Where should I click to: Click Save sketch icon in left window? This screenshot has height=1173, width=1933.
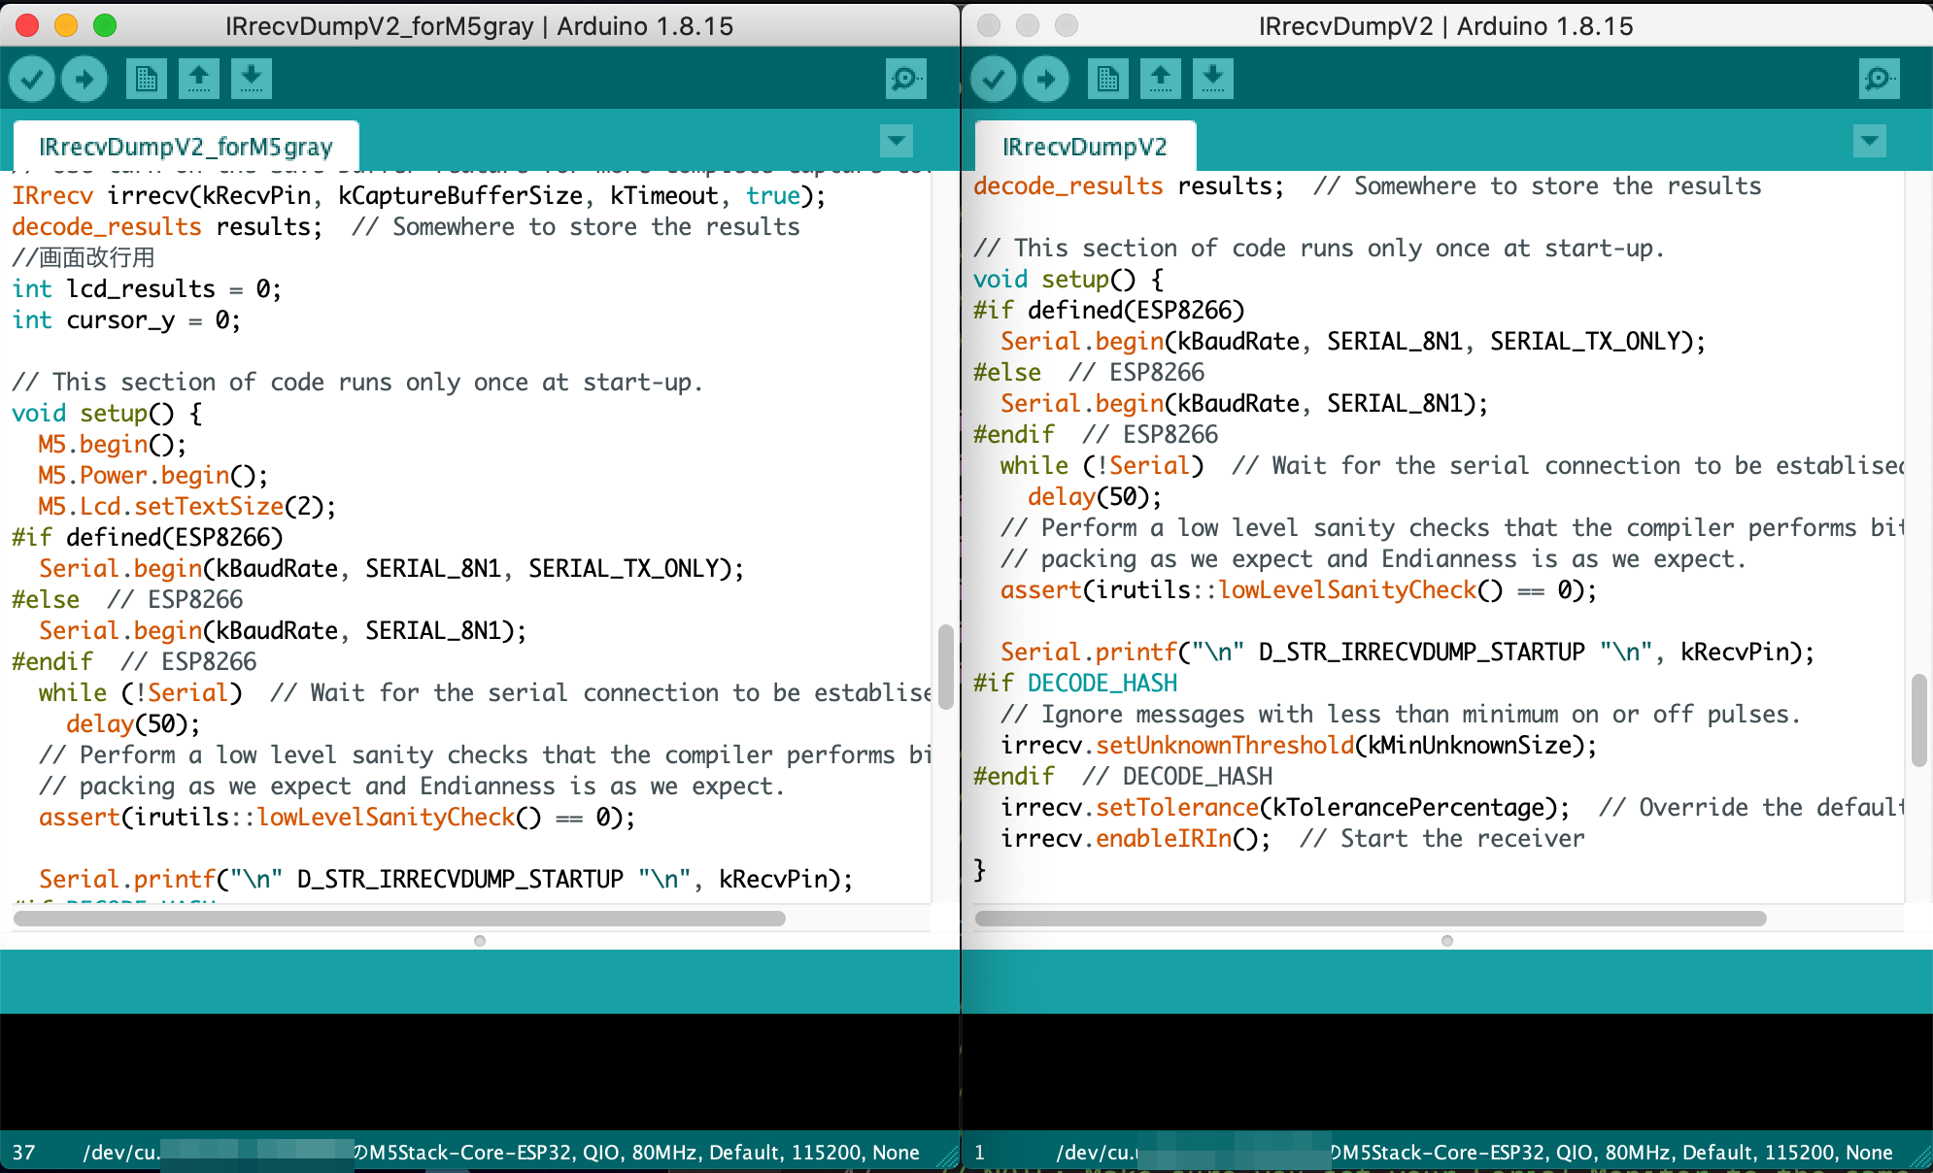[x=251, y=79]
